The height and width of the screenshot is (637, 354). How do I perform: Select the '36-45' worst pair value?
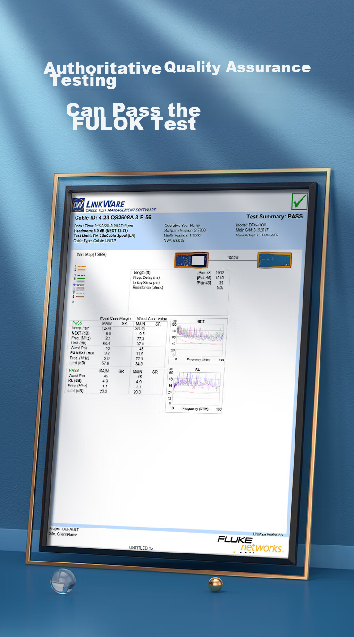pyautogui.click(x=140, y=328)
